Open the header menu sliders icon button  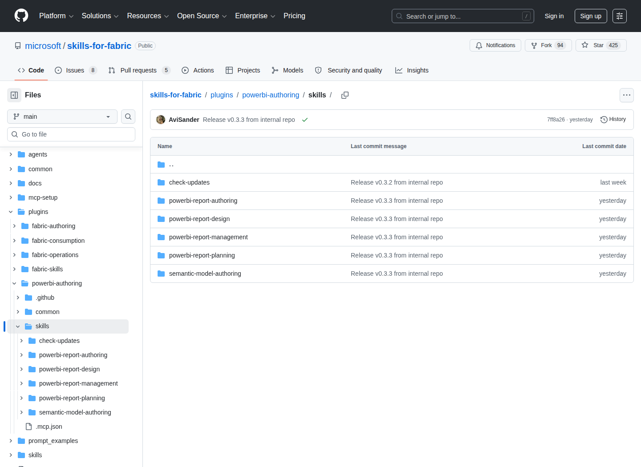click(x=620, y=16)
